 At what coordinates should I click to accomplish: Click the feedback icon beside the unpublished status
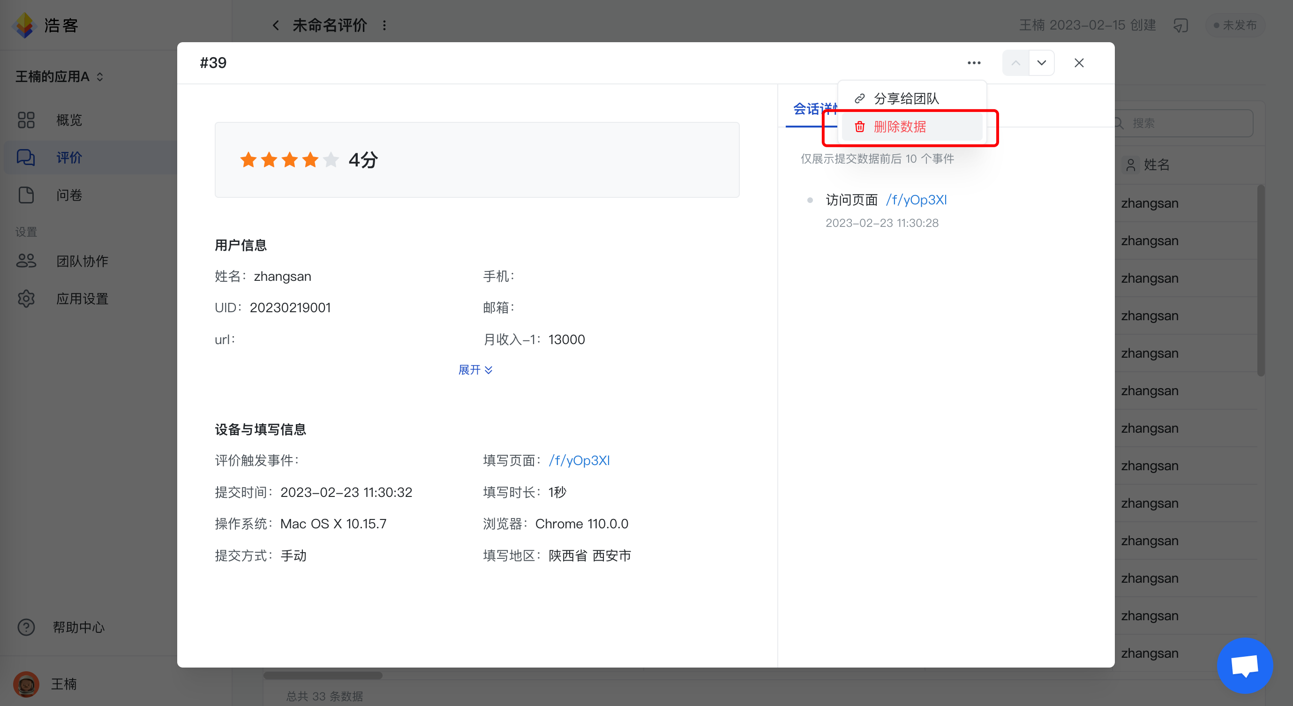point(1180,25)
